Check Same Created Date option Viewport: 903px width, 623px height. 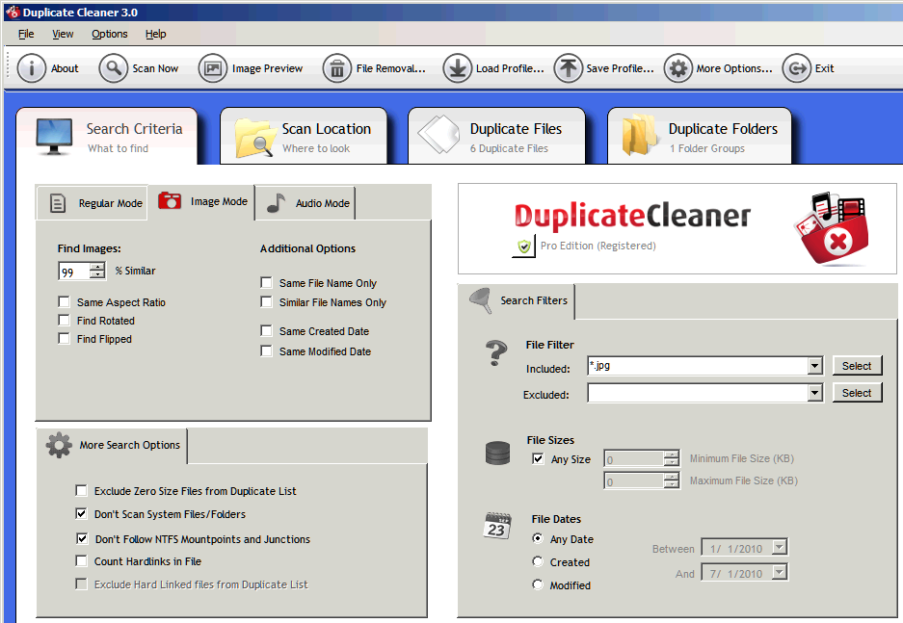click(266, 331)
